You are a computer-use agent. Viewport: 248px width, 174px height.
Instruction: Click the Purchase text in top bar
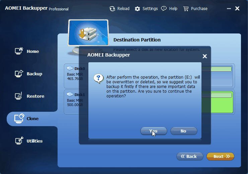pos(199,9)
